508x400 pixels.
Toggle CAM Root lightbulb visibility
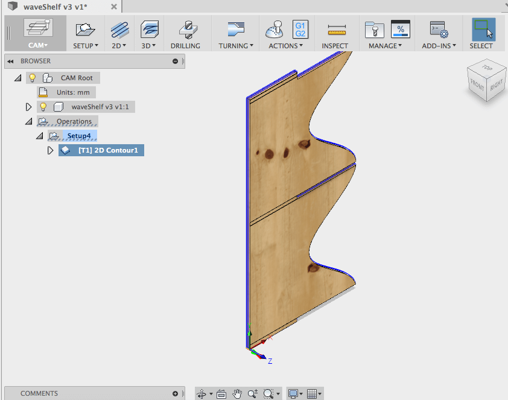[x=33, y=78]
